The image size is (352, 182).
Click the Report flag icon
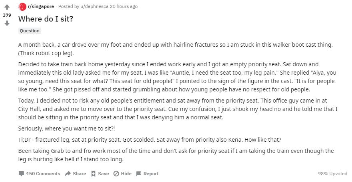point(139,174)
